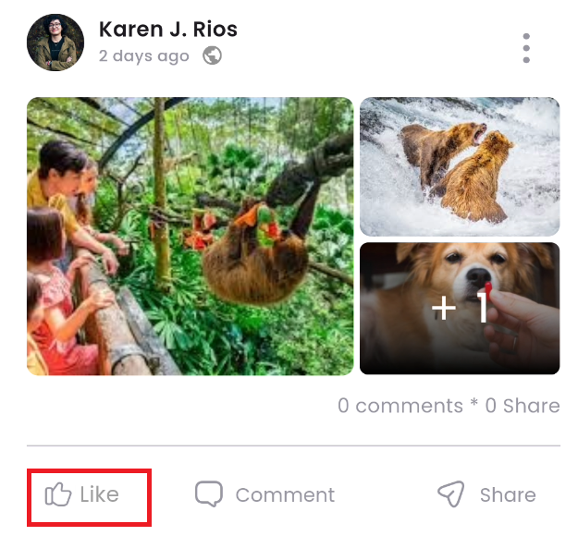The width and height of the screenshot is (578, 536).
Task: Expand the "+1" more photos overlay
Action: pyautogui.click(x=461, y=309)
